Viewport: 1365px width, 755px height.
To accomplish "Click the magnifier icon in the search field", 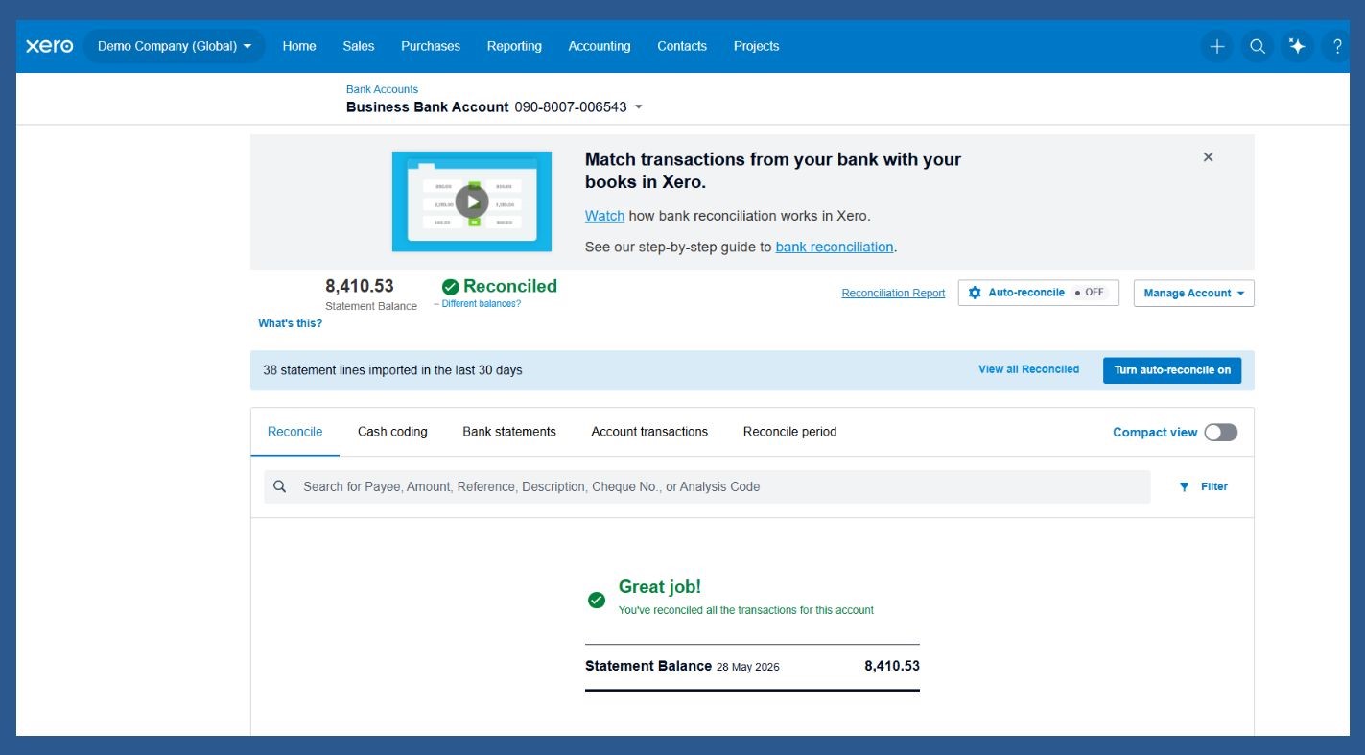I will [280, 486].
